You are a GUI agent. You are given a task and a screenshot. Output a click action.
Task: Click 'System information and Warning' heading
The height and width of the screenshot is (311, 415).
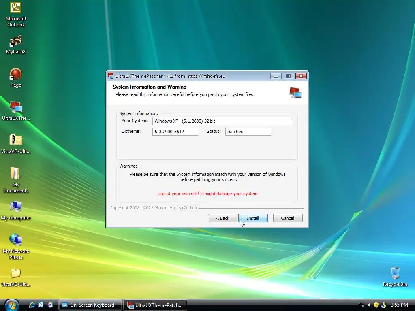click(x=150, y=87)
